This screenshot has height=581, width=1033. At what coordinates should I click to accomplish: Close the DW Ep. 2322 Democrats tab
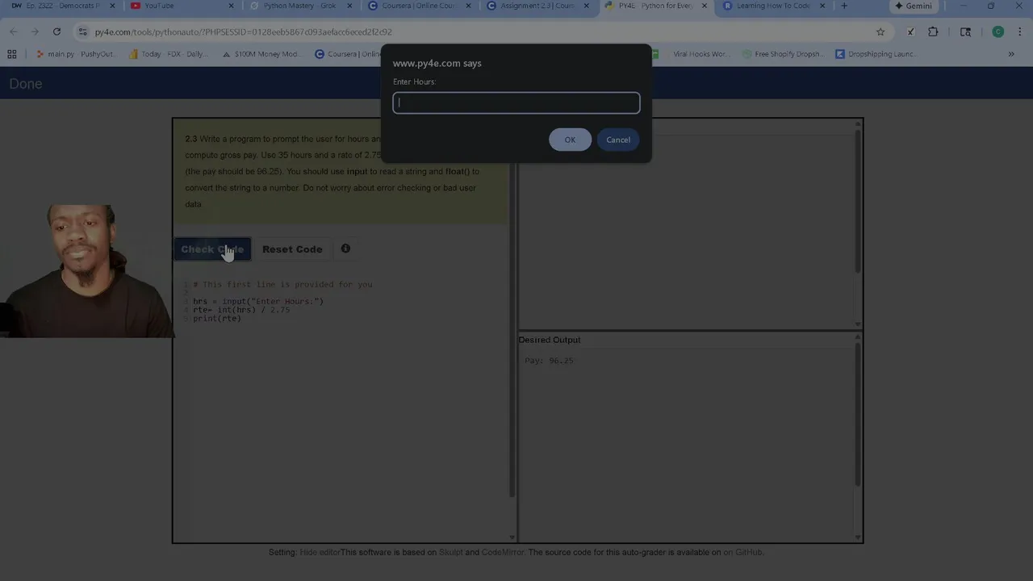click(x=112, y=6)
